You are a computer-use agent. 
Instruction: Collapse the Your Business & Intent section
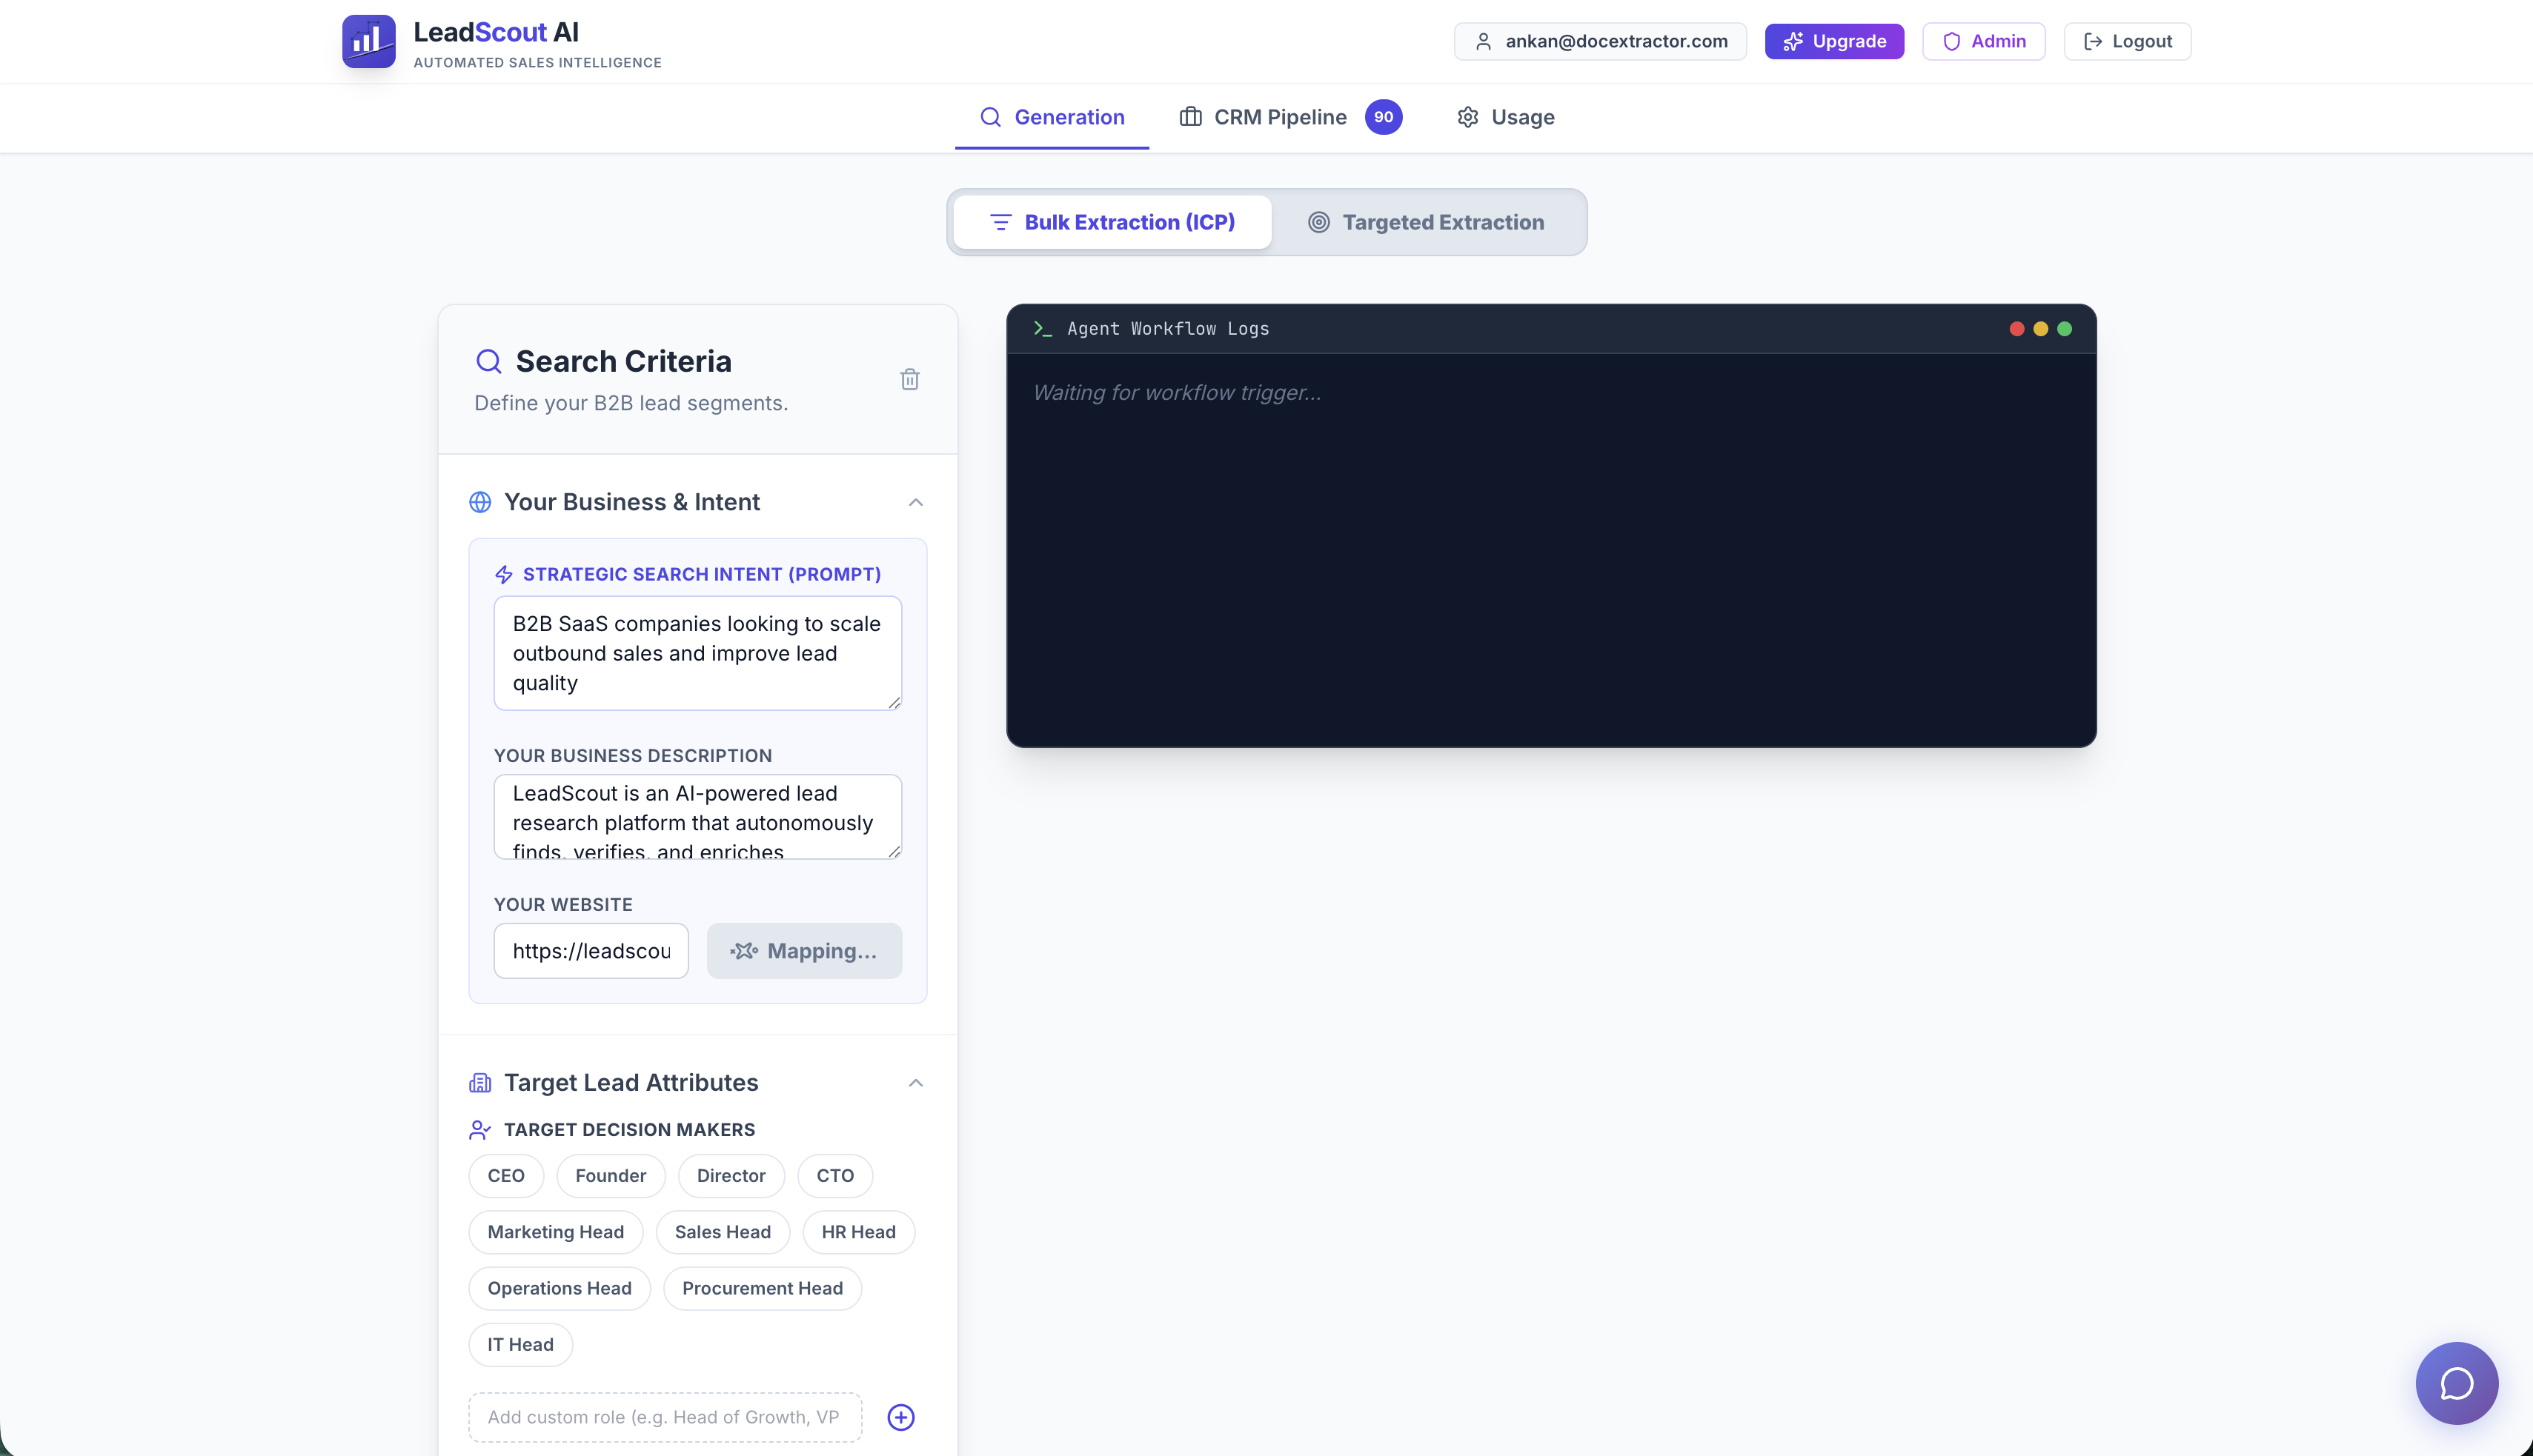(915, 502)
